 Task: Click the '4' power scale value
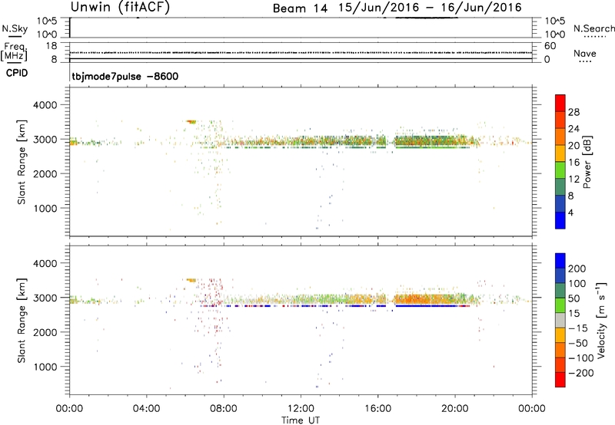[x=570, y=212]
